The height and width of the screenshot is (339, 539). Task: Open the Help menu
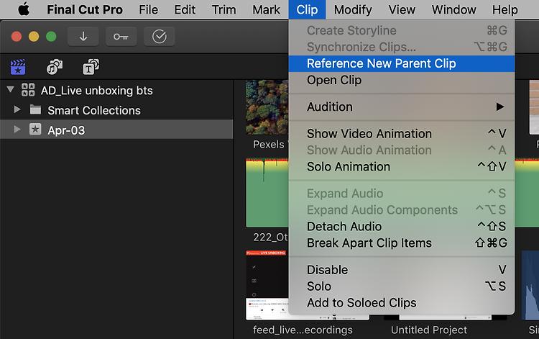pos(505,9)
